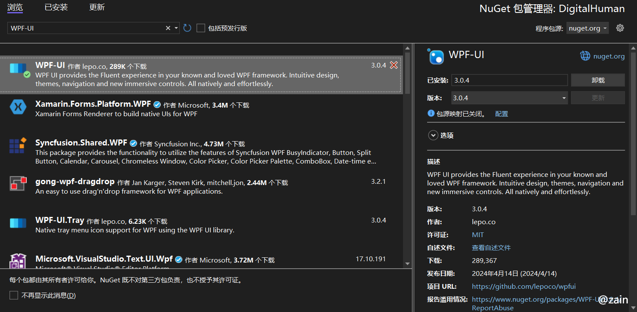Click the 卸载 uninstall button

(x=598, y=80)
